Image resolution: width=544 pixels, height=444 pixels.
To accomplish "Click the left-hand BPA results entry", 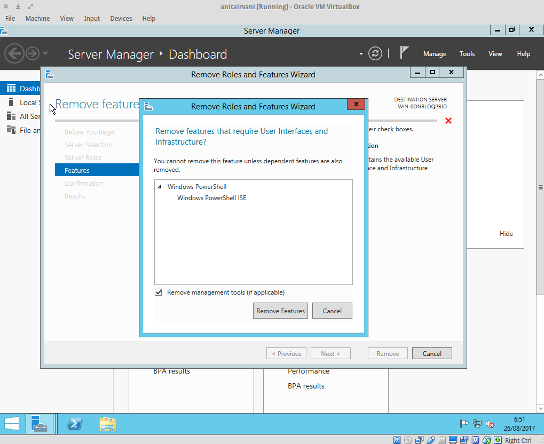I will coord(172,371).
